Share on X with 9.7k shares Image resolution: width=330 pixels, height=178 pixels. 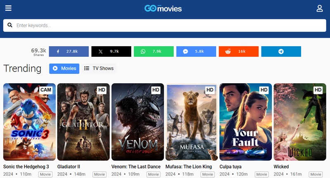click(111, 52)
